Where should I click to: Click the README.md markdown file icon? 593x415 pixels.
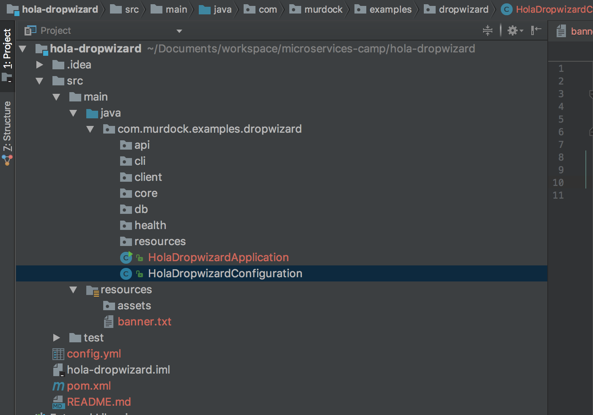coord(58,402)
